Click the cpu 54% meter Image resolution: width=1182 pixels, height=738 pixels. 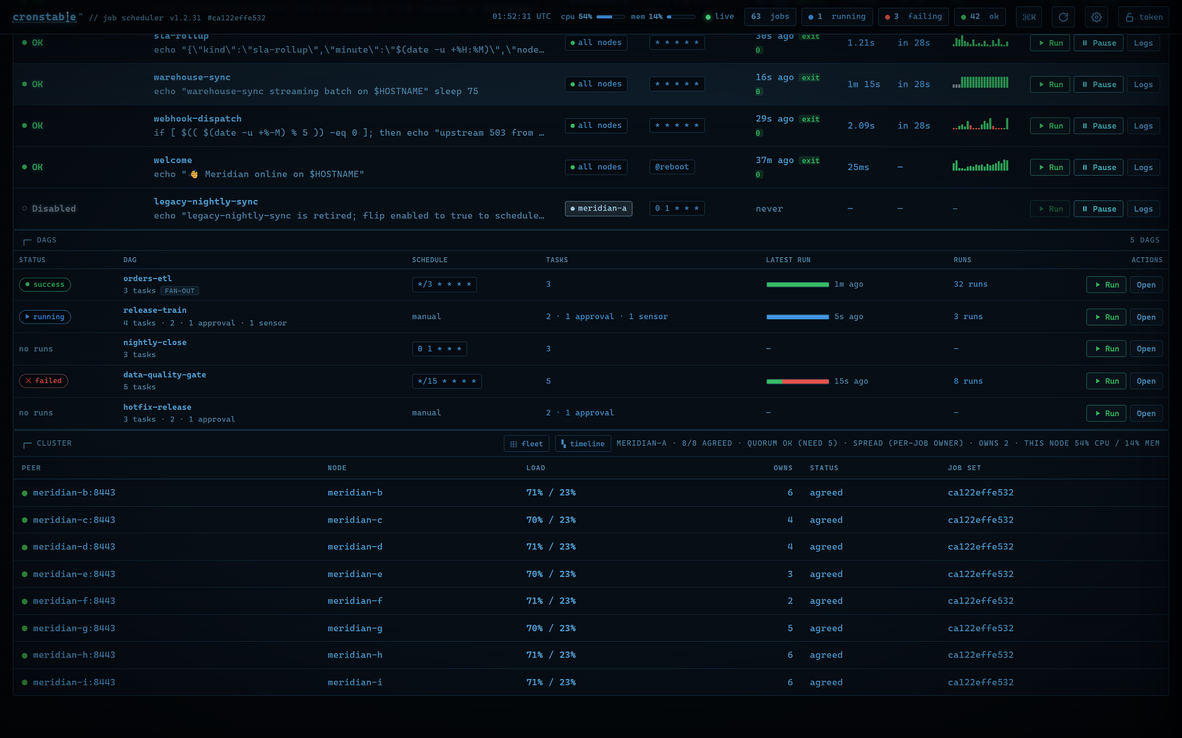tap(592, 17)
